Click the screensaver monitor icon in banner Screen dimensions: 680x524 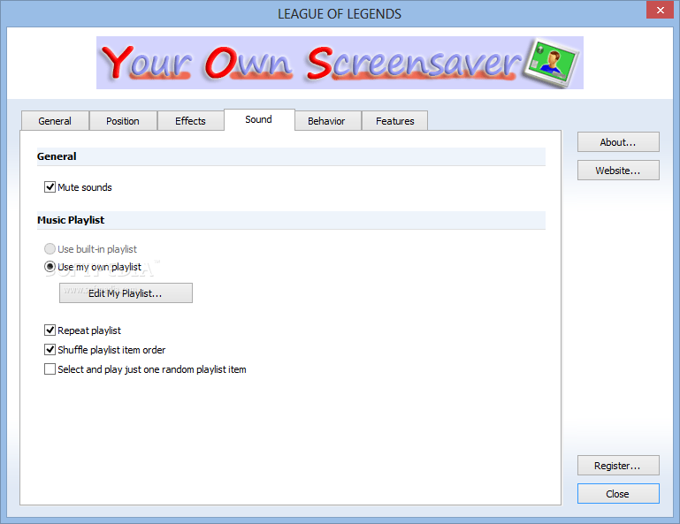coord(551,63)
